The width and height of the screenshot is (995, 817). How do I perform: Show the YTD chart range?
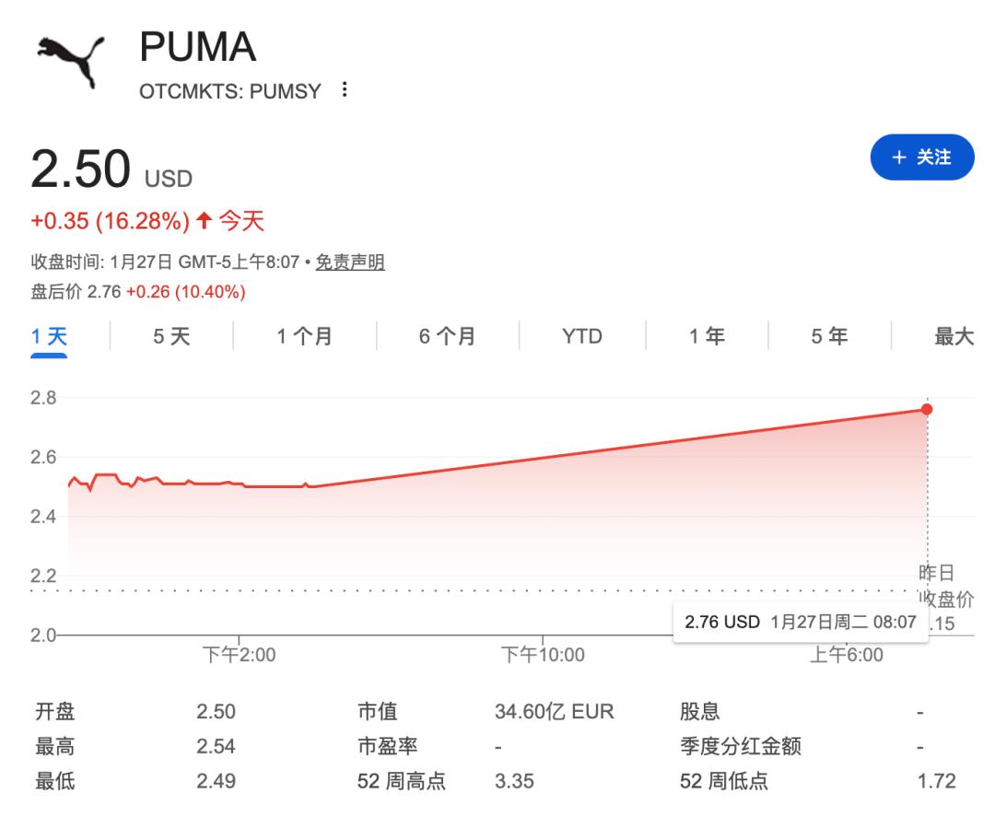[581, 336]
